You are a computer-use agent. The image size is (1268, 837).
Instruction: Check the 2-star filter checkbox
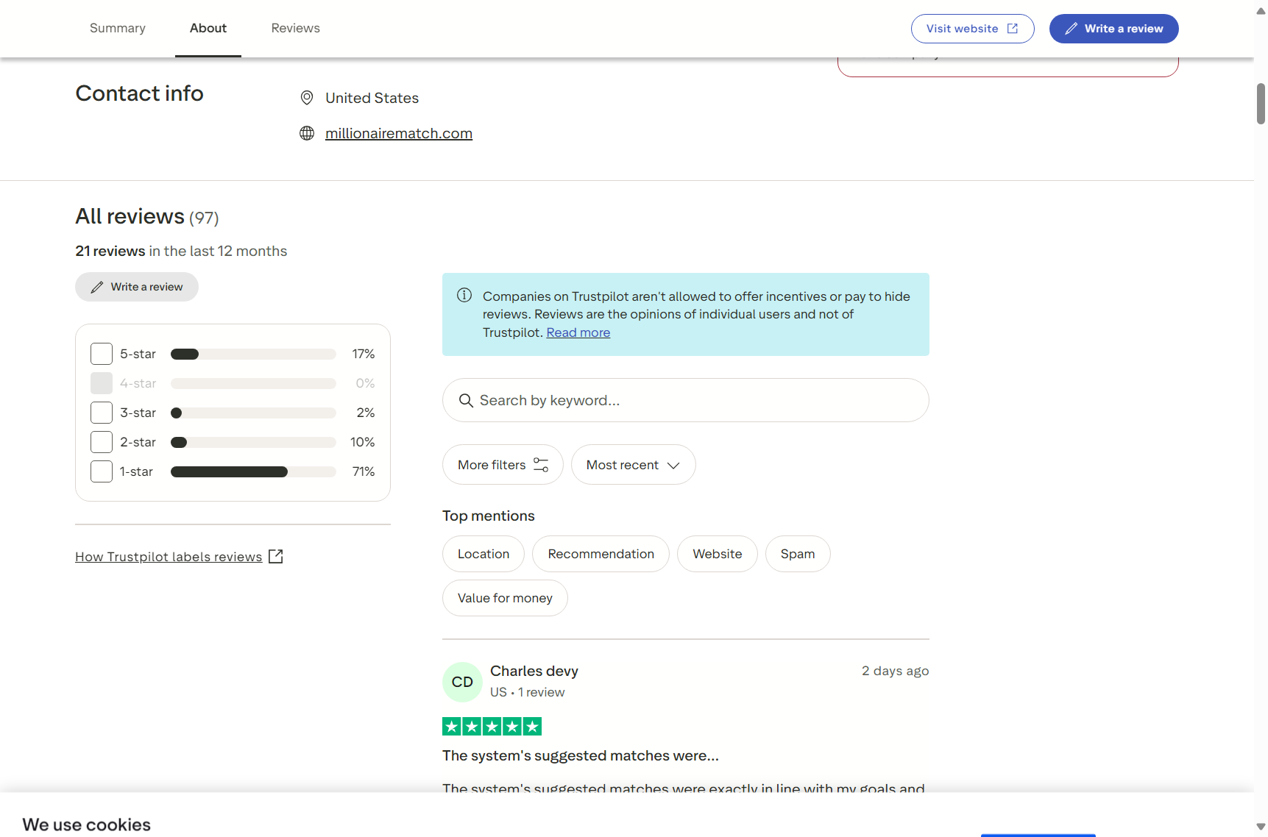[x=102, y=442]
